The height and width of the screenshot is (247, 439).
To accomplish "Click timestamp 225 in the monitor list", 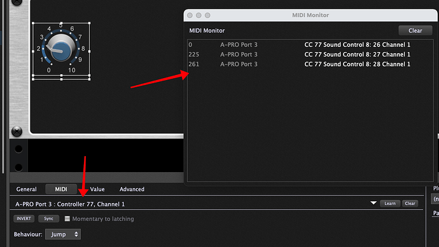I will pyautogui.click(x=194, y=55).
